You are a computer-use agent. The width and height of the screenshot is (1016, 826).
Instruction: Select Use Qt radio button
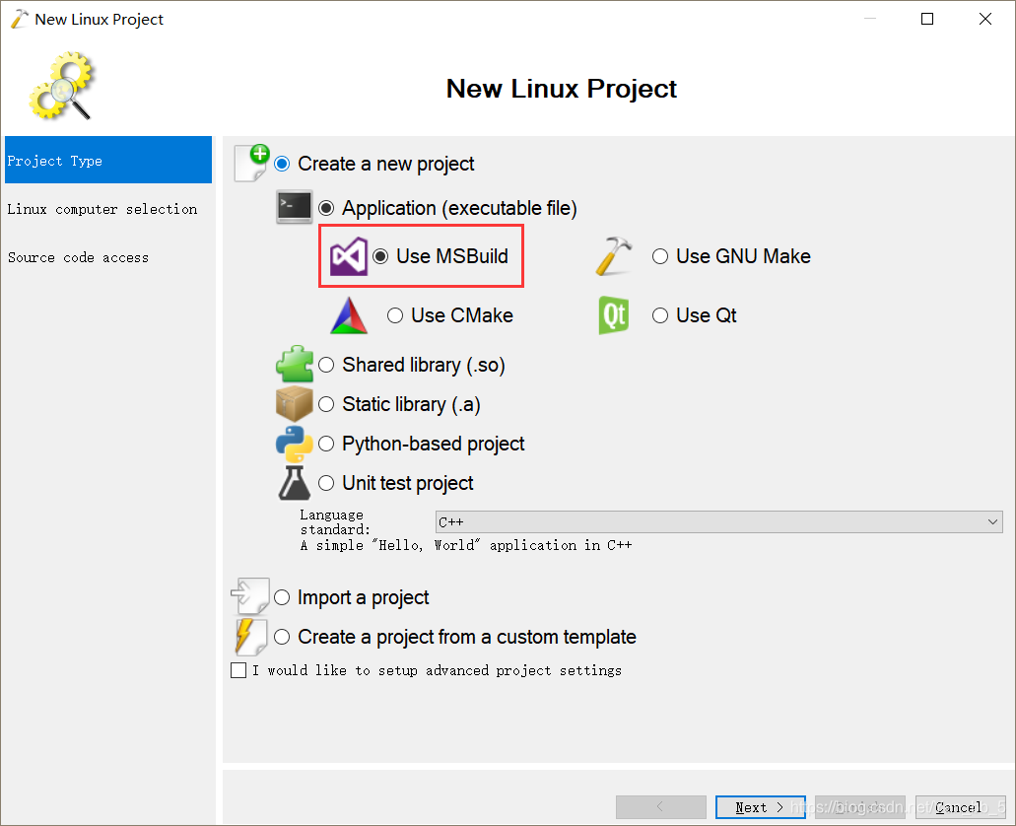click(x=660, y=315)
